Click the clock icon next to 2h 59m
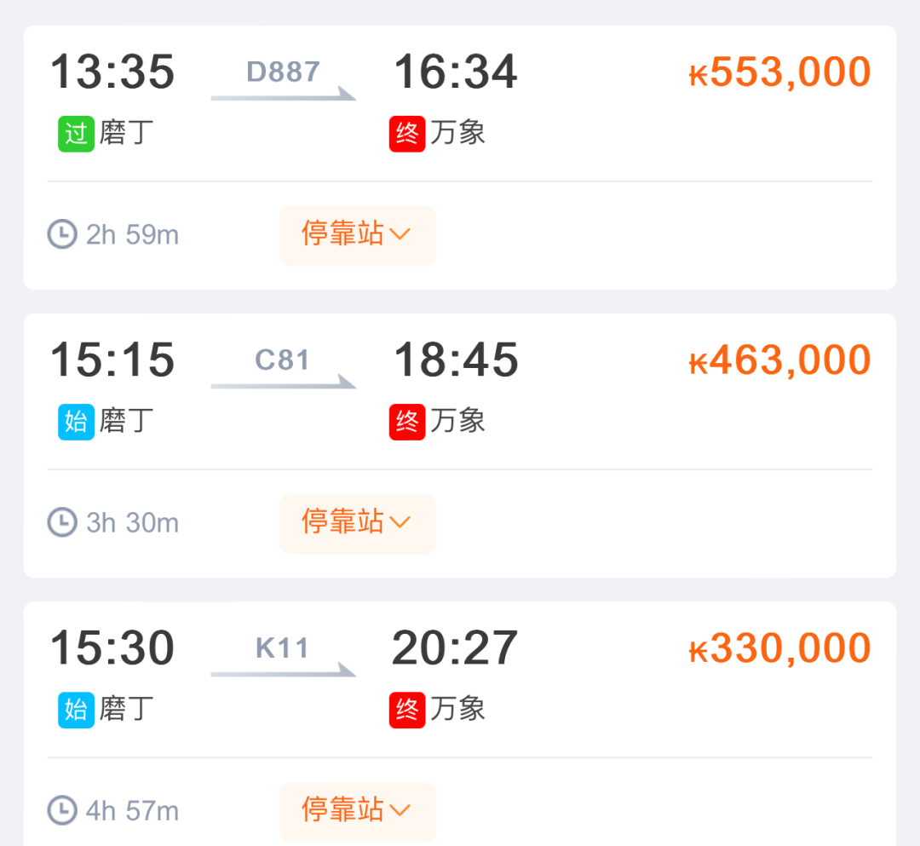 60,235
